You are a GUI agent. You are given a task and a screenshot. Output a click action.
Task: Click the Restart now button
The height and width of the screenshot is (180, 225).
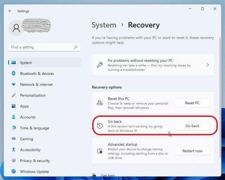[192, 151]
